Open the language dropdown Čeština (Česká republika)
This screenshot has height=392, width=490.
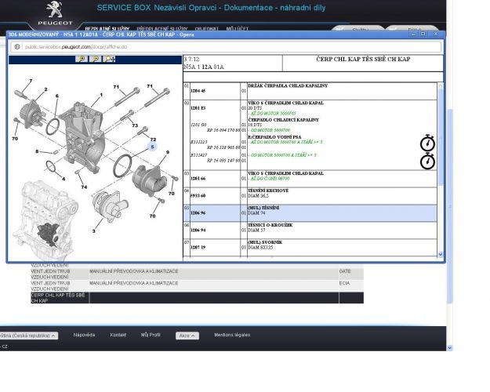pyautogui.click(x=28, y=336)
